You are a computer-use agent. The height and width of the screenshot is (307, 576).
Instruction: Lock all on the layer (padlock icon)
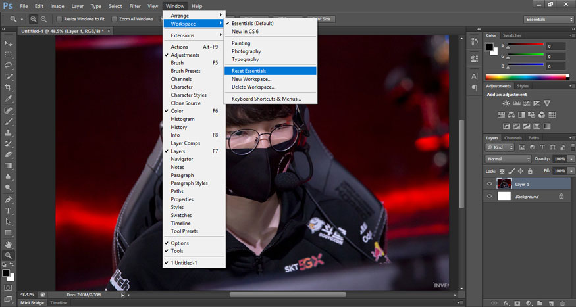point(530,171)
